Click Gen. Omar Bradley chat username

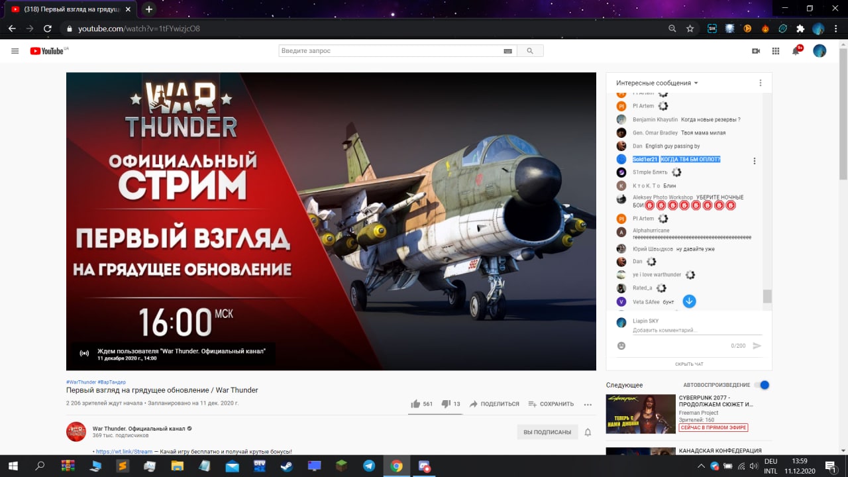click(x=655, y=132)
